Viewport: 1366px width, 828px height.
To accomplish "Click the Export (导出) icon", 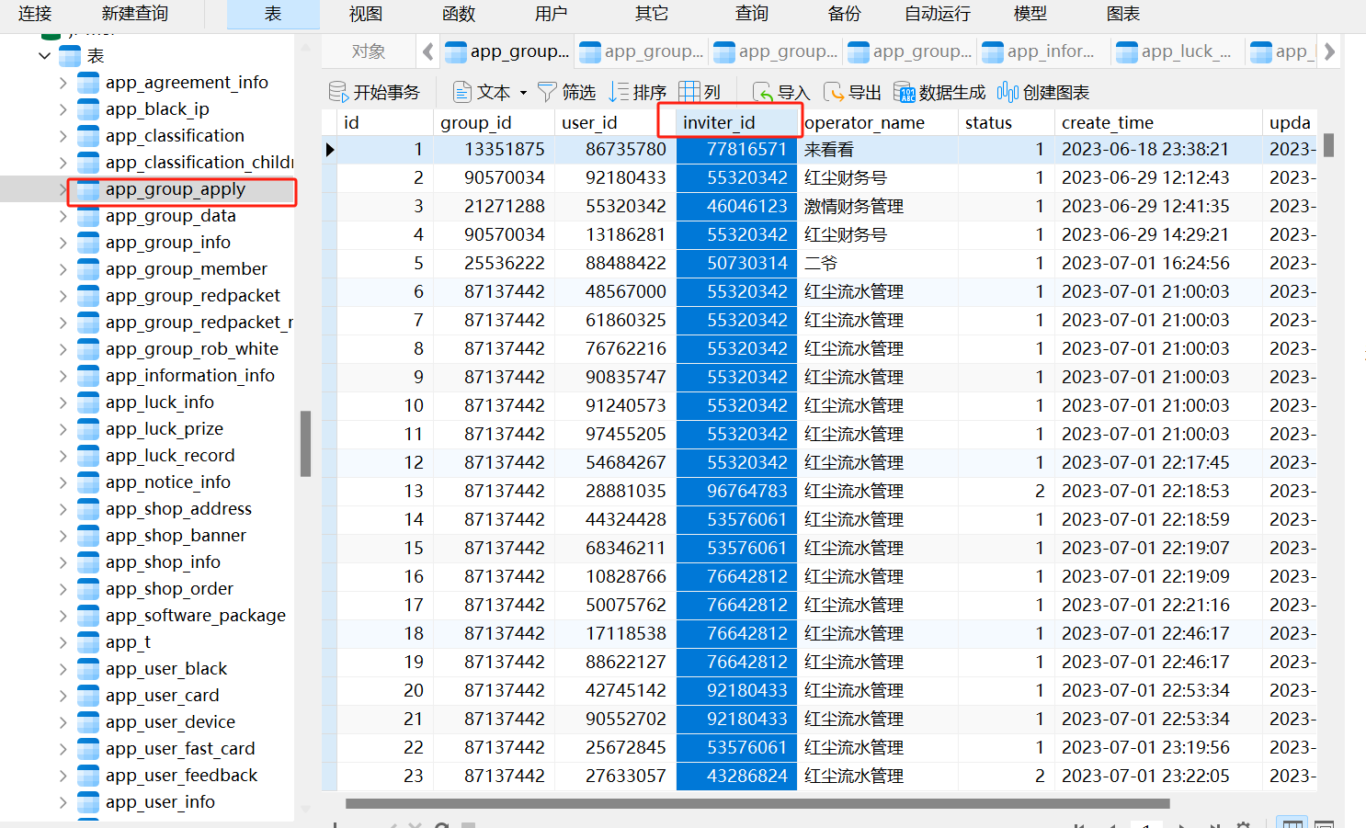I will pos(833,92).
